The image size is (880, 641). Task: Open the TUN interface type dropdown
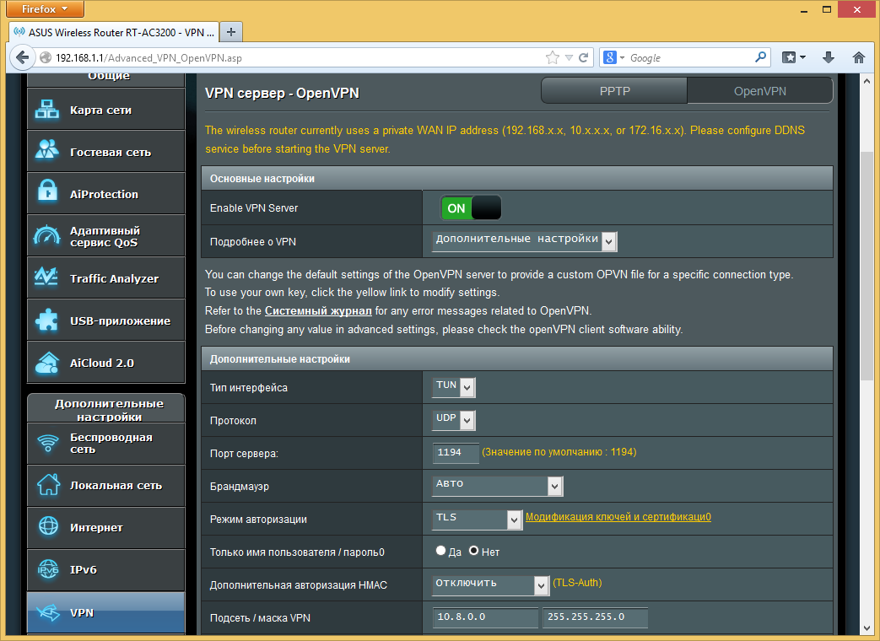(453, 386)
